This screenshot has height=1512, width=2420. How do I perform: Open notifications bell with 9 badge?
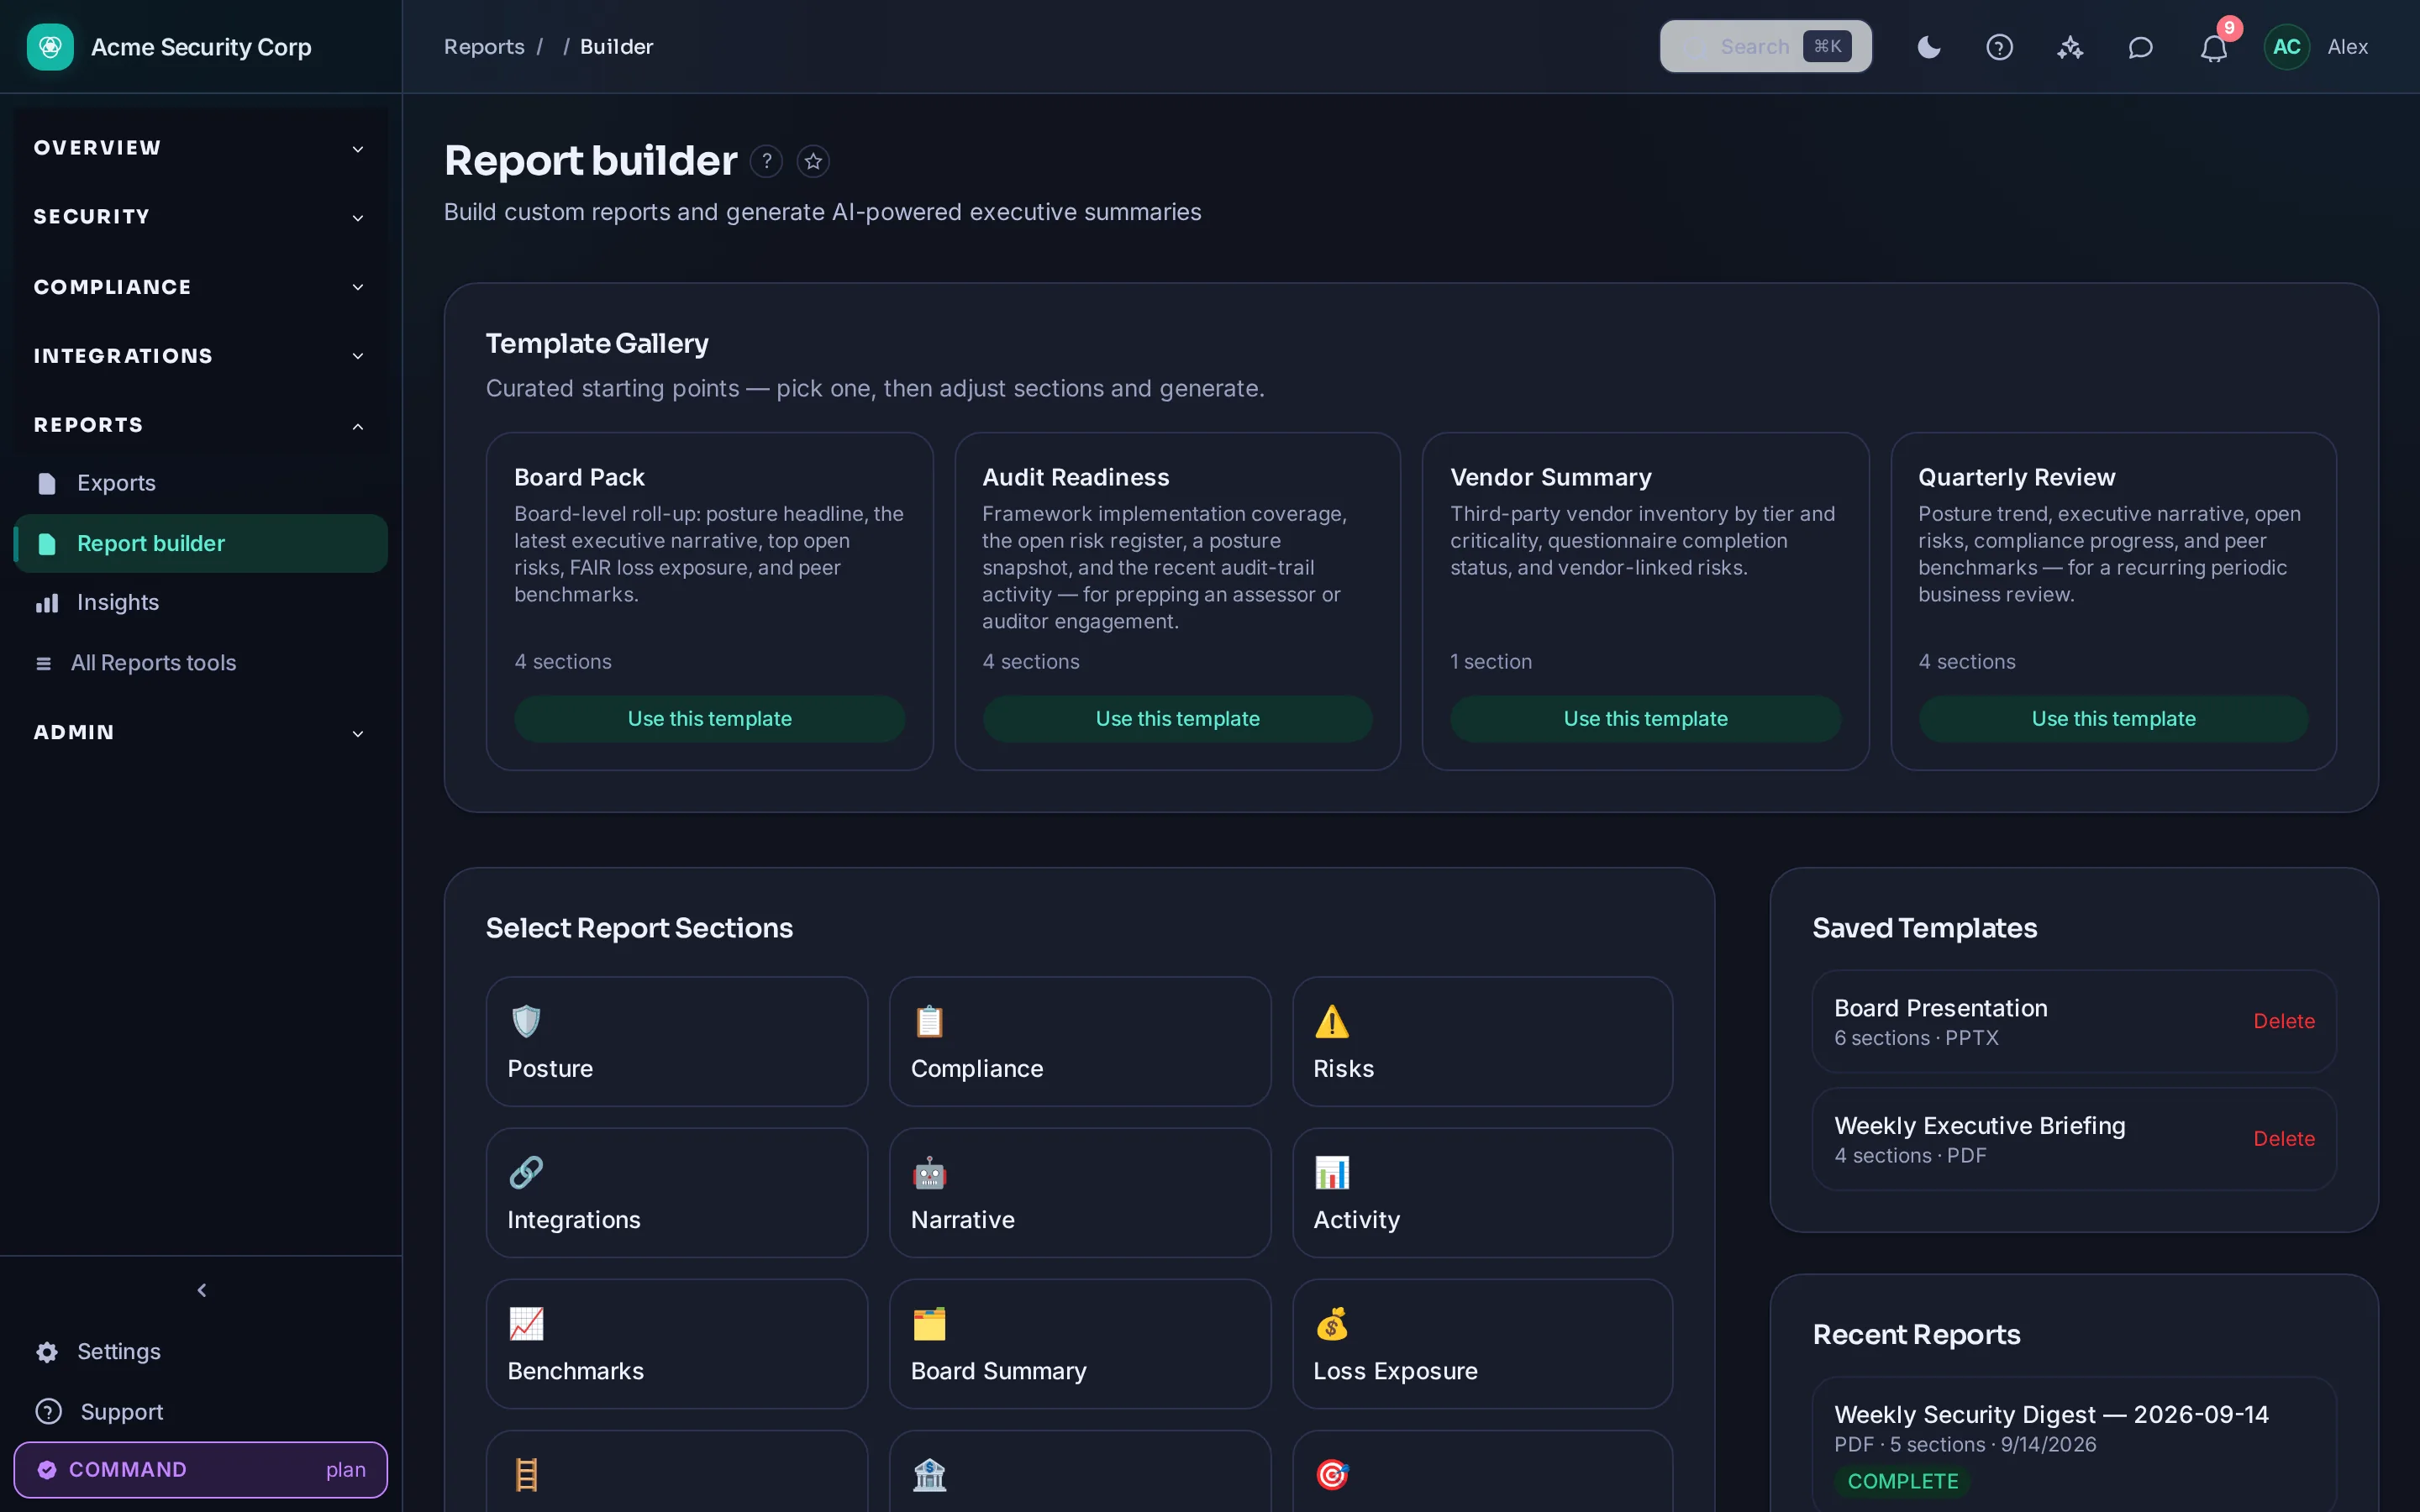2213,47
